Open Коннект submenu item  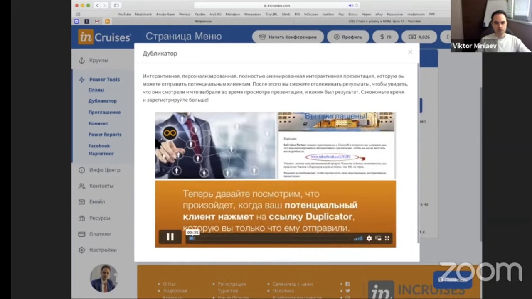click(98, 123)
